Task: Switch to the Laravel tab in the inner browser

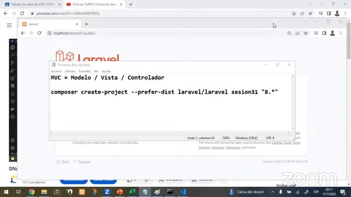Action: click(x=50, y=24)
